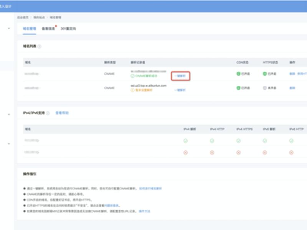Click the orange warning icon by 暂未设置解析
Image resolution: width=307 pixels, height=230 pixels.
coord(132,90)
